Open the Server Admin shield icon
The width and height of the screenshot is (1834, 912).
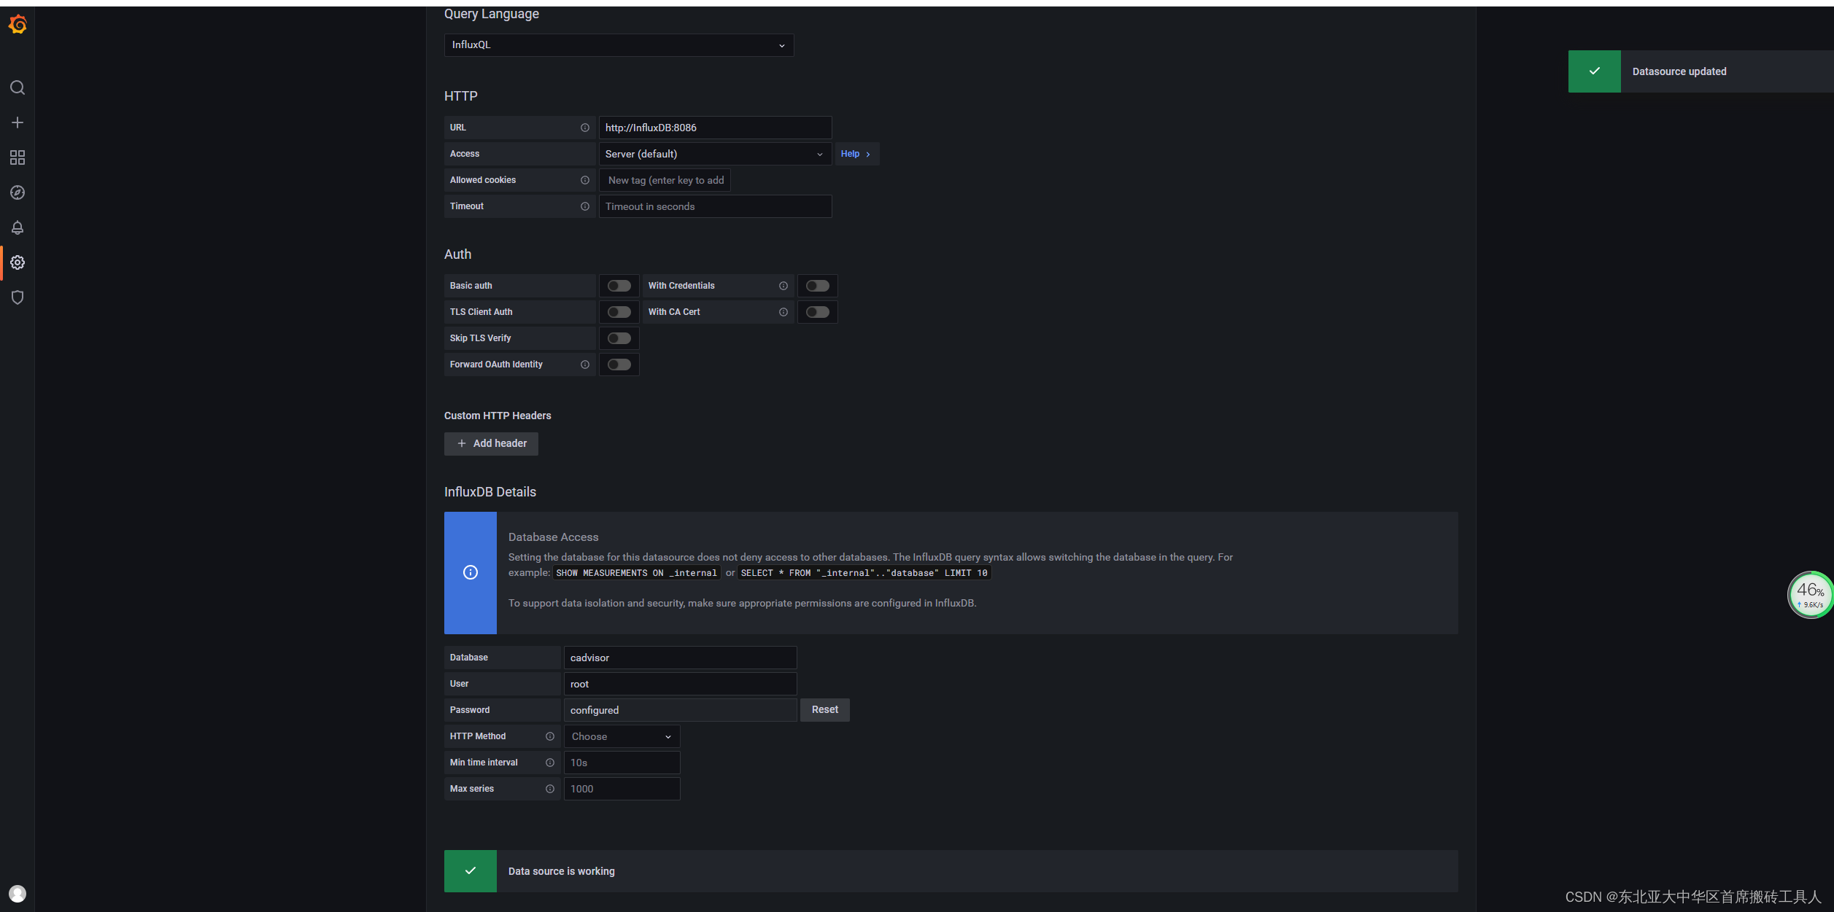pyautogui.click(x=18, y=297)
